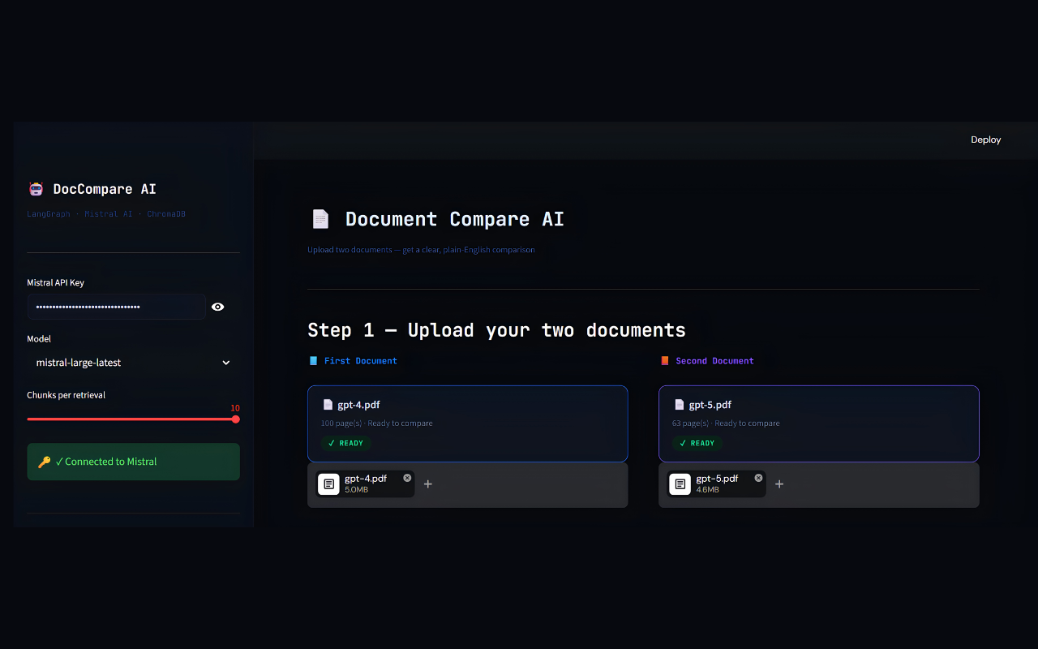
Task: Click the Deploy button
Action: 986,140
